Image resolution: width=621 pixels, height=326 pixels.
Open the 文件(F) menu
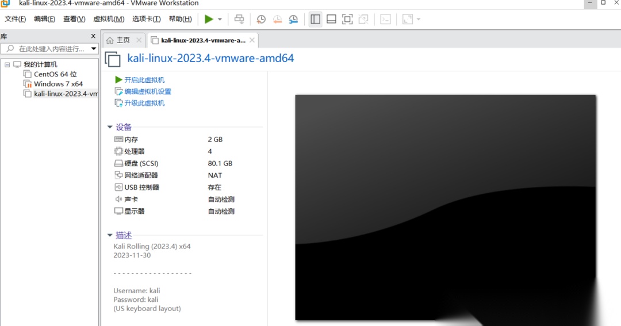tap(15, 19)
